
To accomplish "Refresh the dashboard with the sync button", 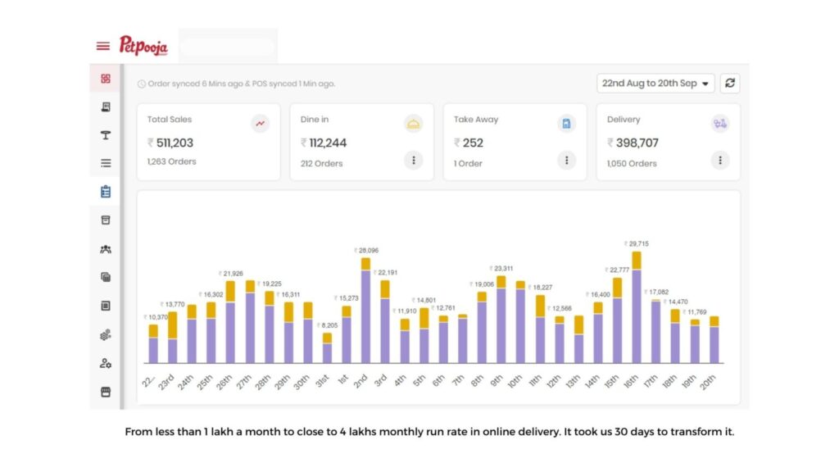I will pyautogui.click(x=730, y=84).
